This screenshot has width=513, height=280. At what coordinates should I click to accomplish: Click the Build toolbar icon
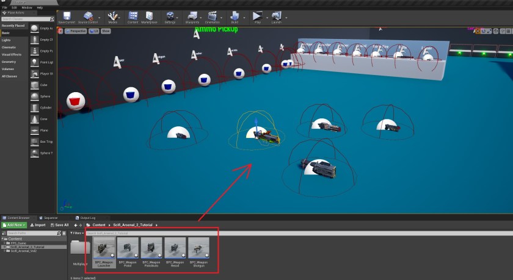coord(236,16)
